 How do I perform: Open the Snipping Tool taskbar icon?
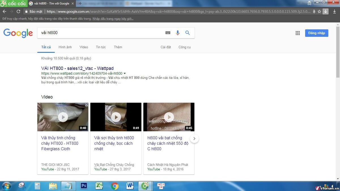click(x=22, y=186)
